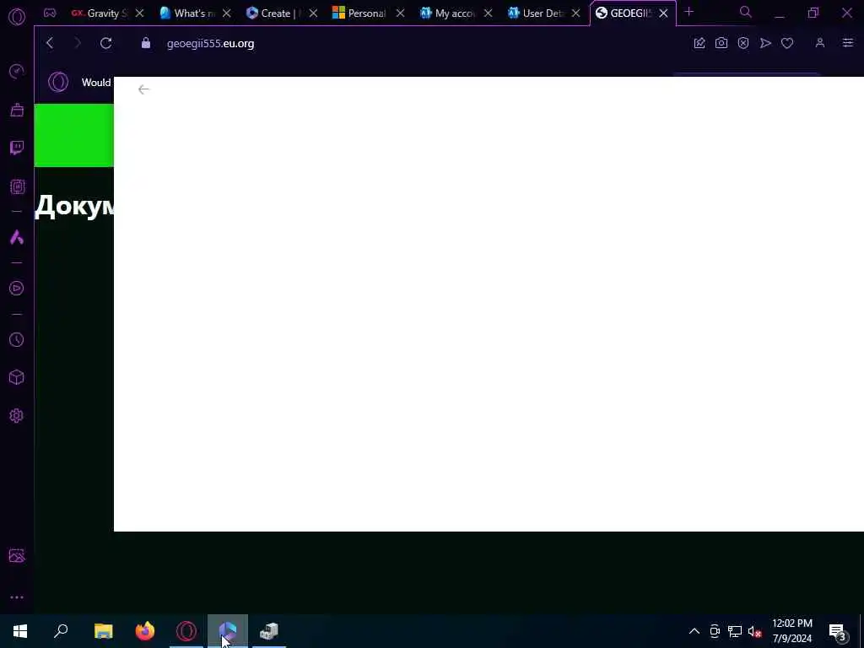Open Twitch panel in sidebar
Screen dimensions: 864x648
17,148
